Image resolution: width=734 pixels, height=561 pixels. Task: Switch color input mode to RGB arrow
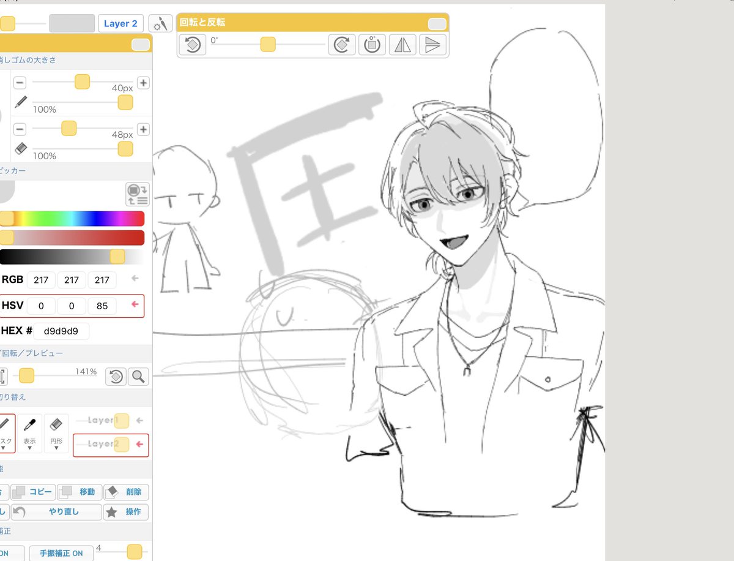(136, 279)
